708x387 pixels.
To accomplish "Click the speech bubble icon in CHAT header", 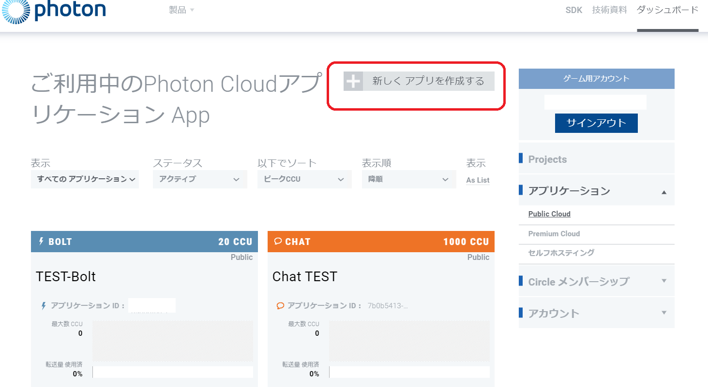I will (x=278, y=241).
